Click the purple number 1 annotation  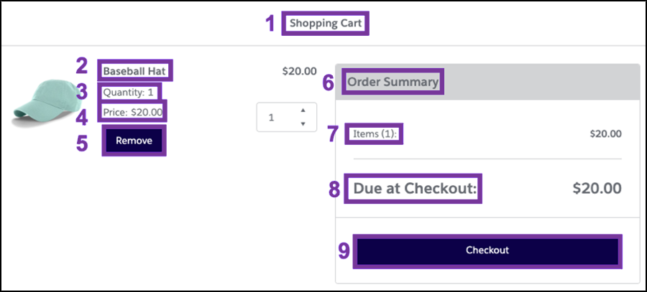[x=270, y=24]
